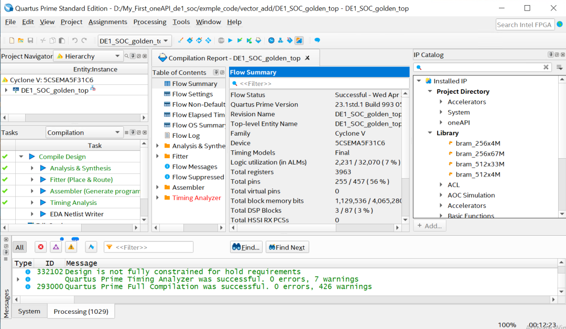Switch to the System messages tab
The height and width of the screenshot is (329, 566).
pos(29,311)
